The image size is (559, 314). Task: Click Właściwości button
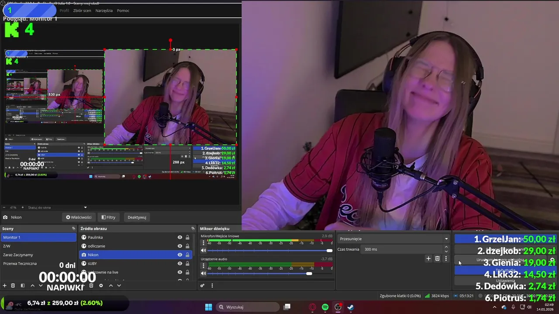(x=79, y=217)
